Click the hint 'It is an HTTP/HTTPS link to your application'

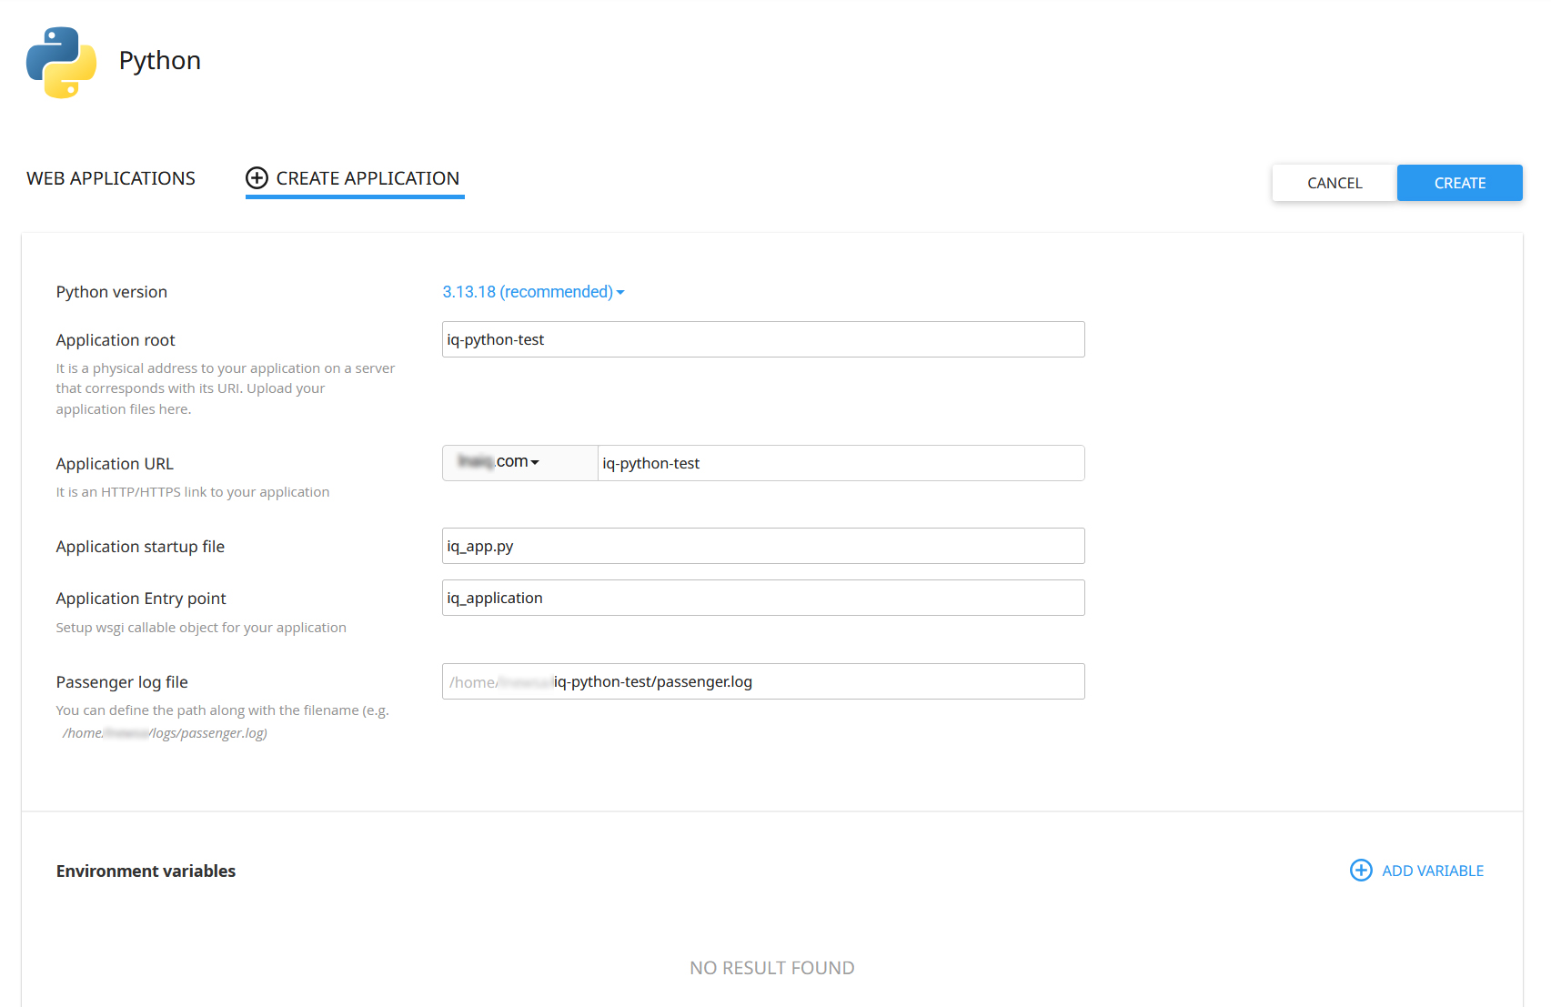point(193,492)
